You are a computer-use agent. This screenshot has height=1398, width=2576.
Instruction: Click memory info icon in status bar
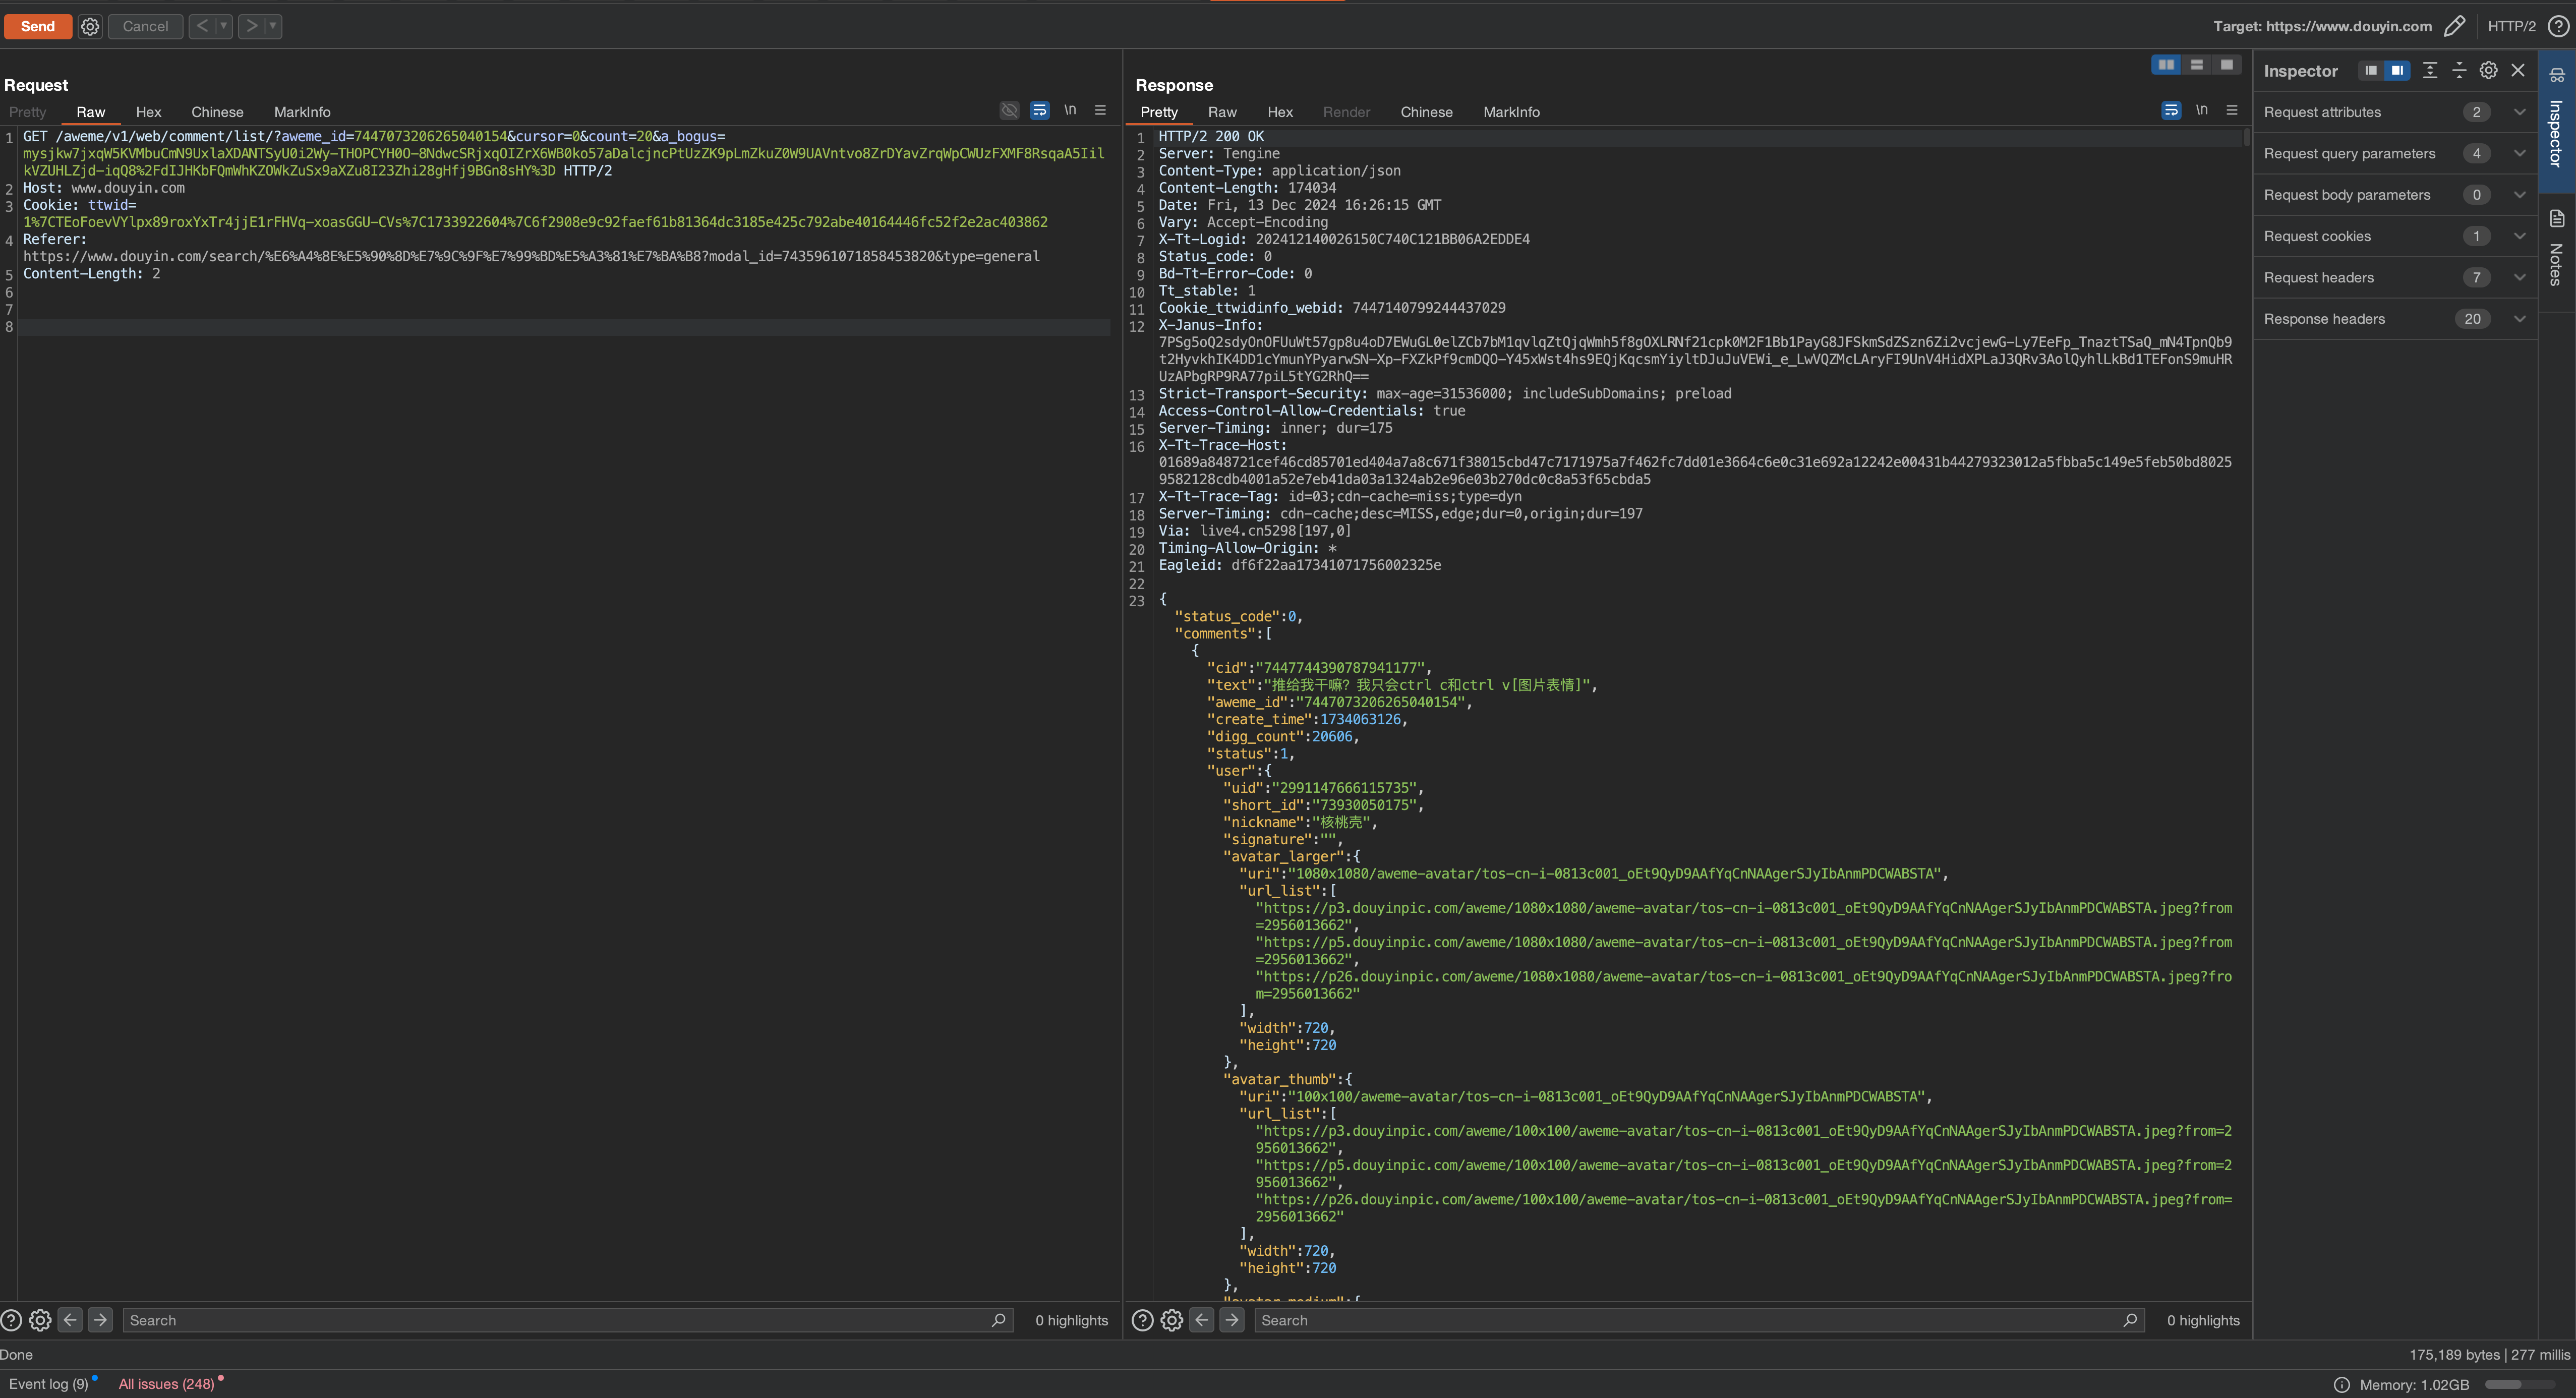click(x=2342, y=1385)
